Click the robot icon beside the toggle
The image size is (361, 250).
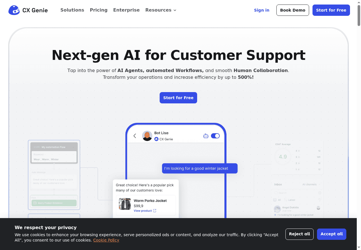[206, 136]
